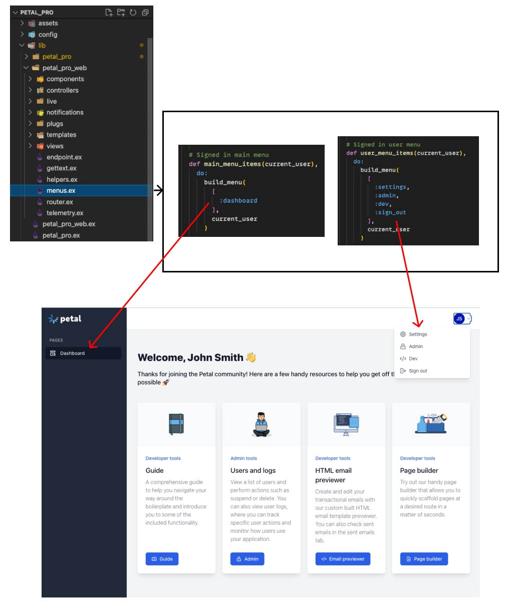Image resolution: width=507 pixels, height=611 pixels.
Task: Collapse all folders using the collapse icon
Action: (145, 13)
